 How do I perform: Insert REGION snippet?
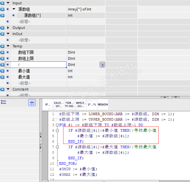(103, 104)
